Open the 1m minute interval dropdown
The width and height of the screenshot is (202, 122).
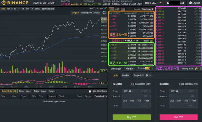pos(10,9)
